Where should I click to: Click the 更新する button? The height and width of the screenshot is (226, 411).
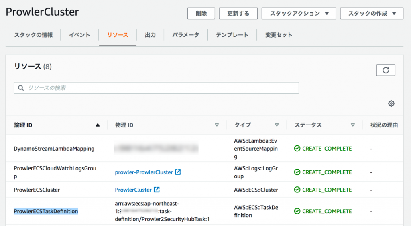(x=238, y=13)
